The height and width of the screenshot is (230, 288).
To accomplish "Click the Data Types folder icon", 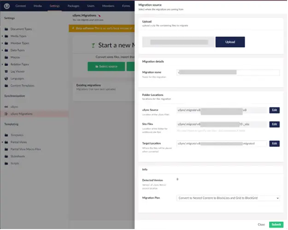I will [x=6, y=50].
